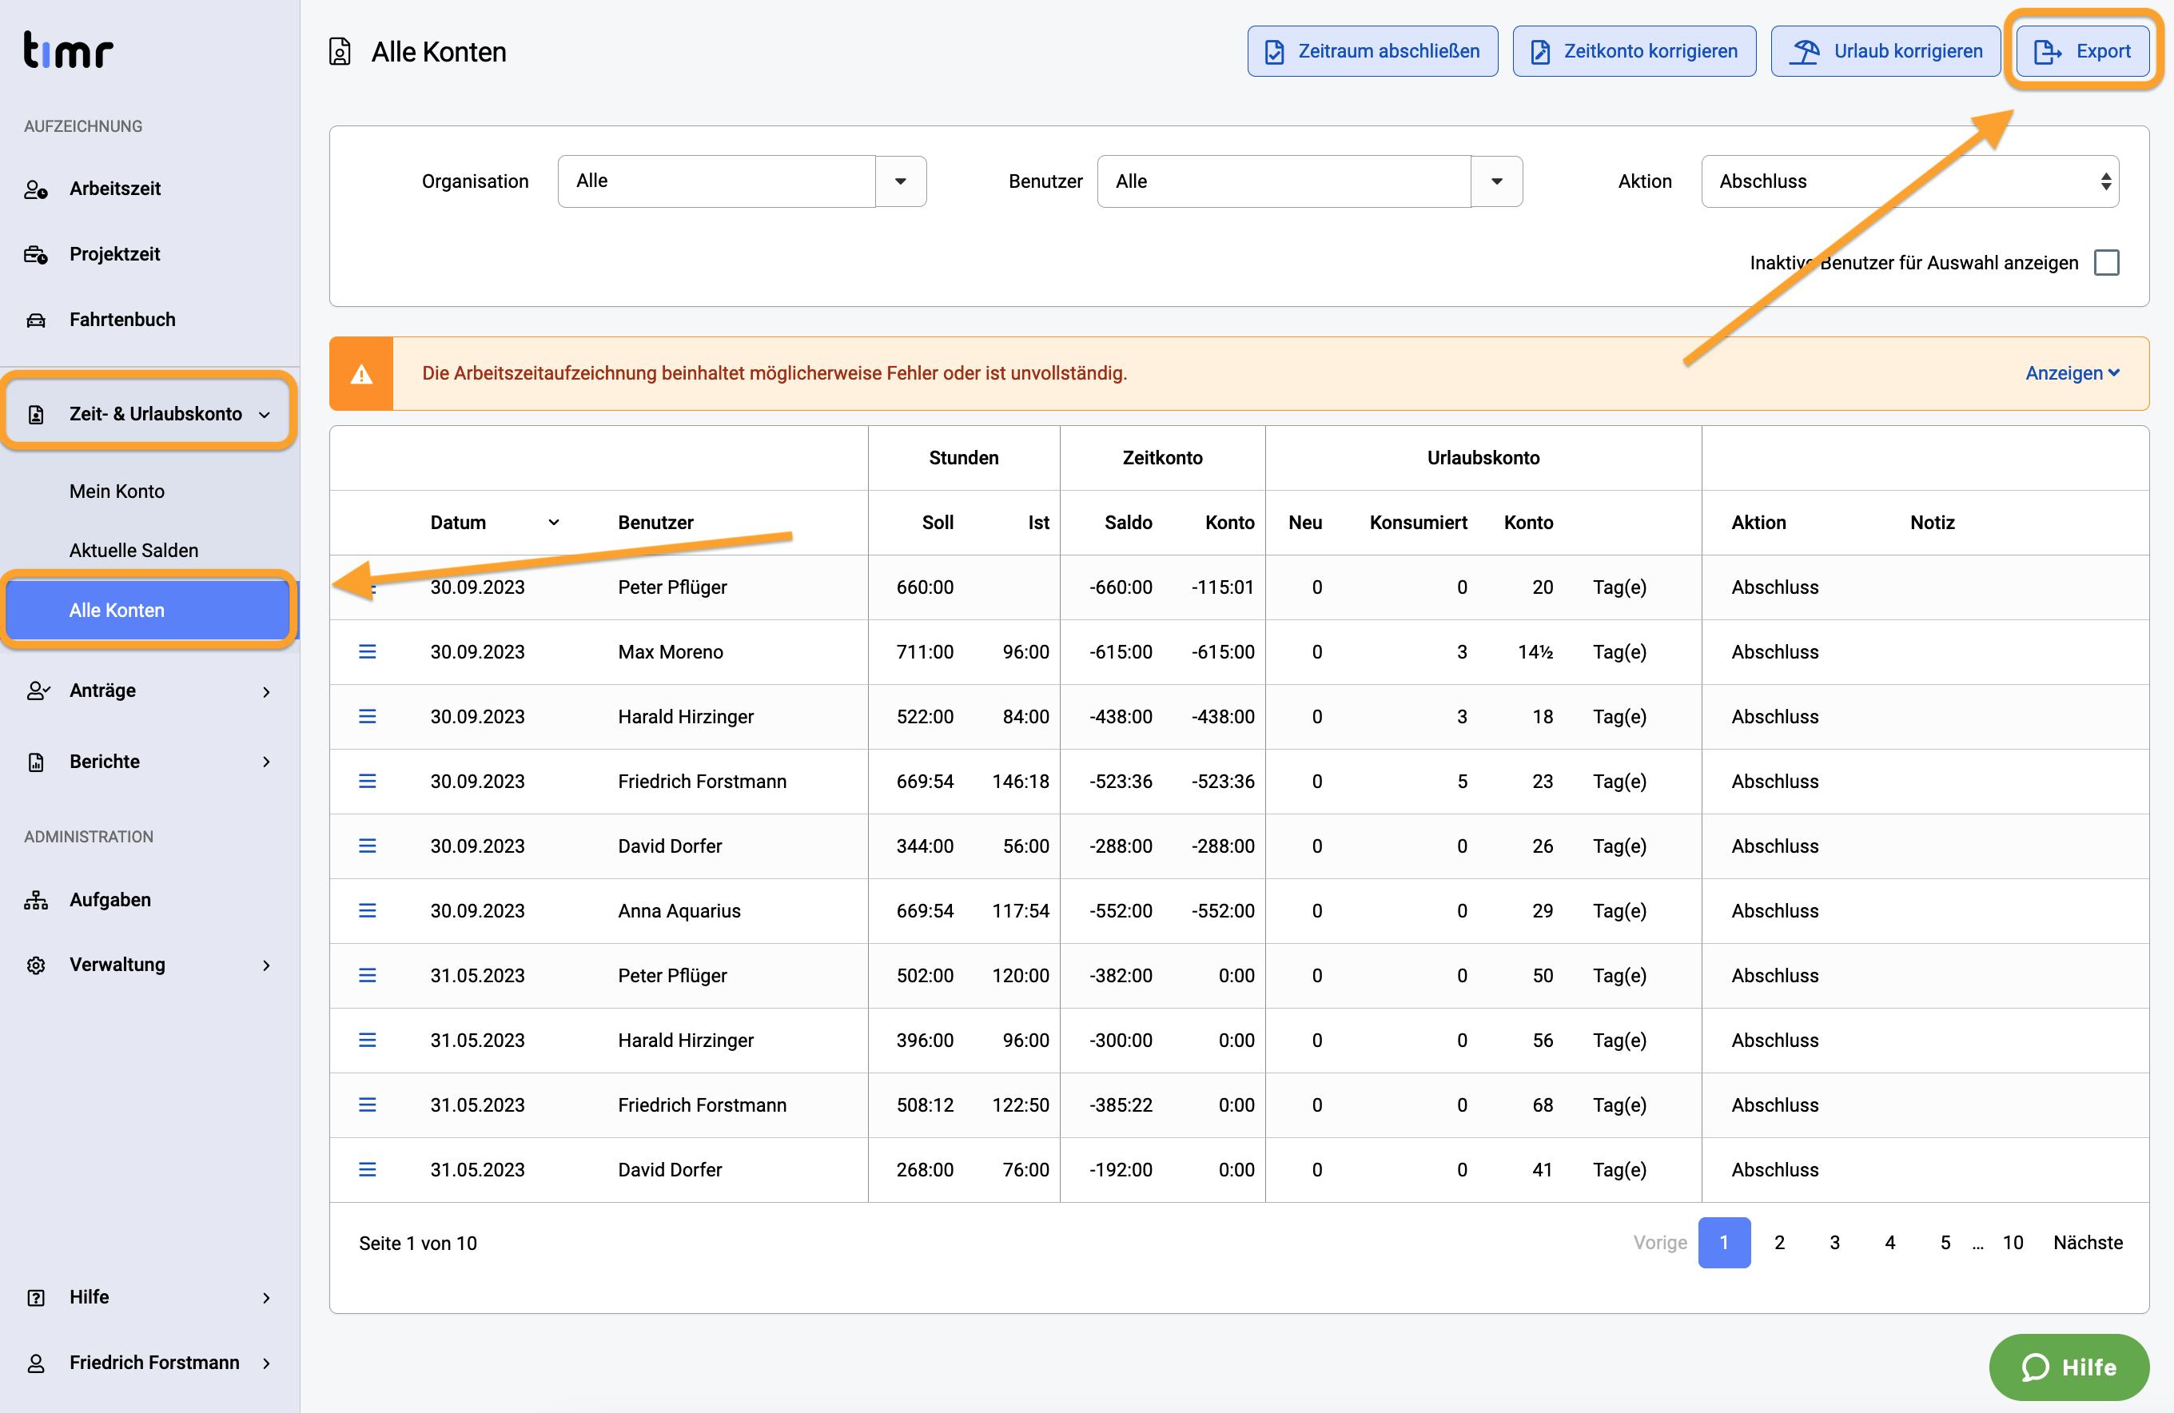Click the Saldo value -523:36
This screenshot has width=2174, height=1413.
(1120, 781)
